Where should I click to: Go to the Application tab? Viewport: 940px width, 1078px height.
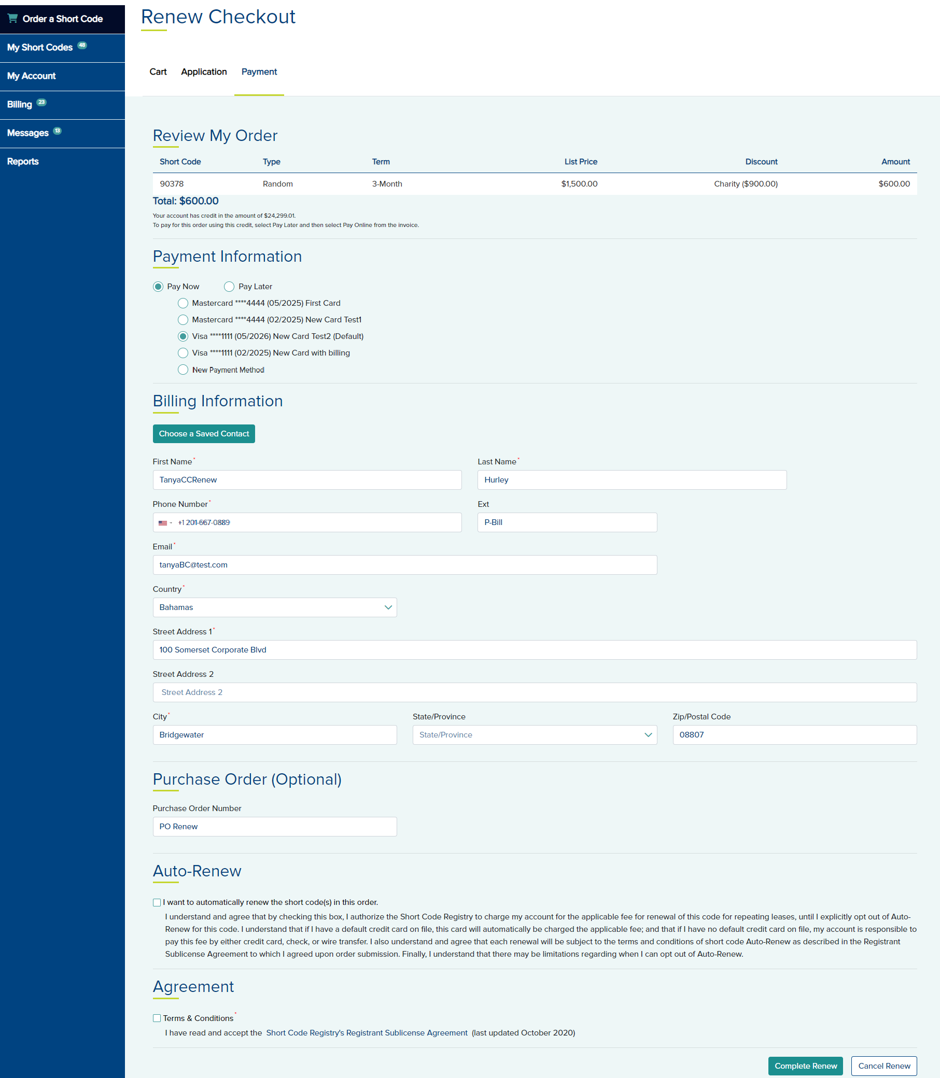point(204,72)
